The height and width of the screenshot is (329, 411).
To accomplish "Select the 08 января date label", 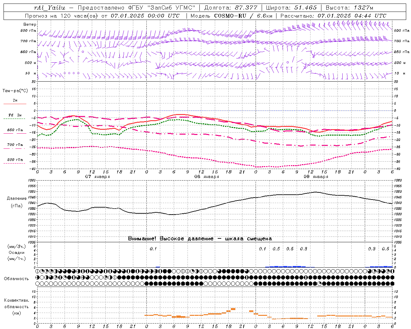I will [206, 176].
